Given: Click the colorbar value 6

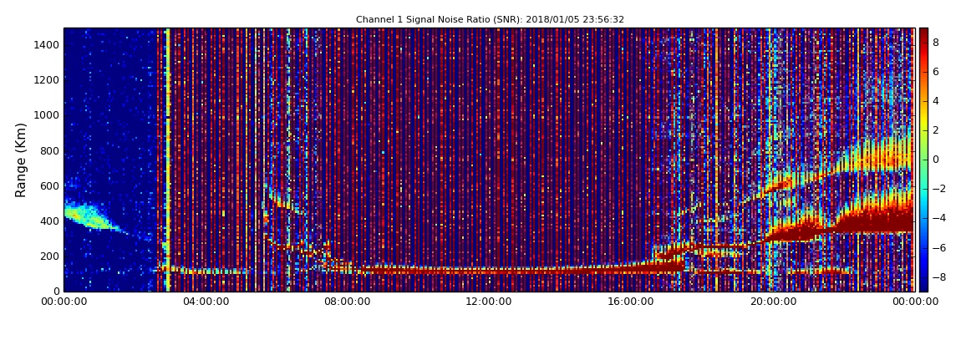Looking at the screenshot, I should coord(937,72).
